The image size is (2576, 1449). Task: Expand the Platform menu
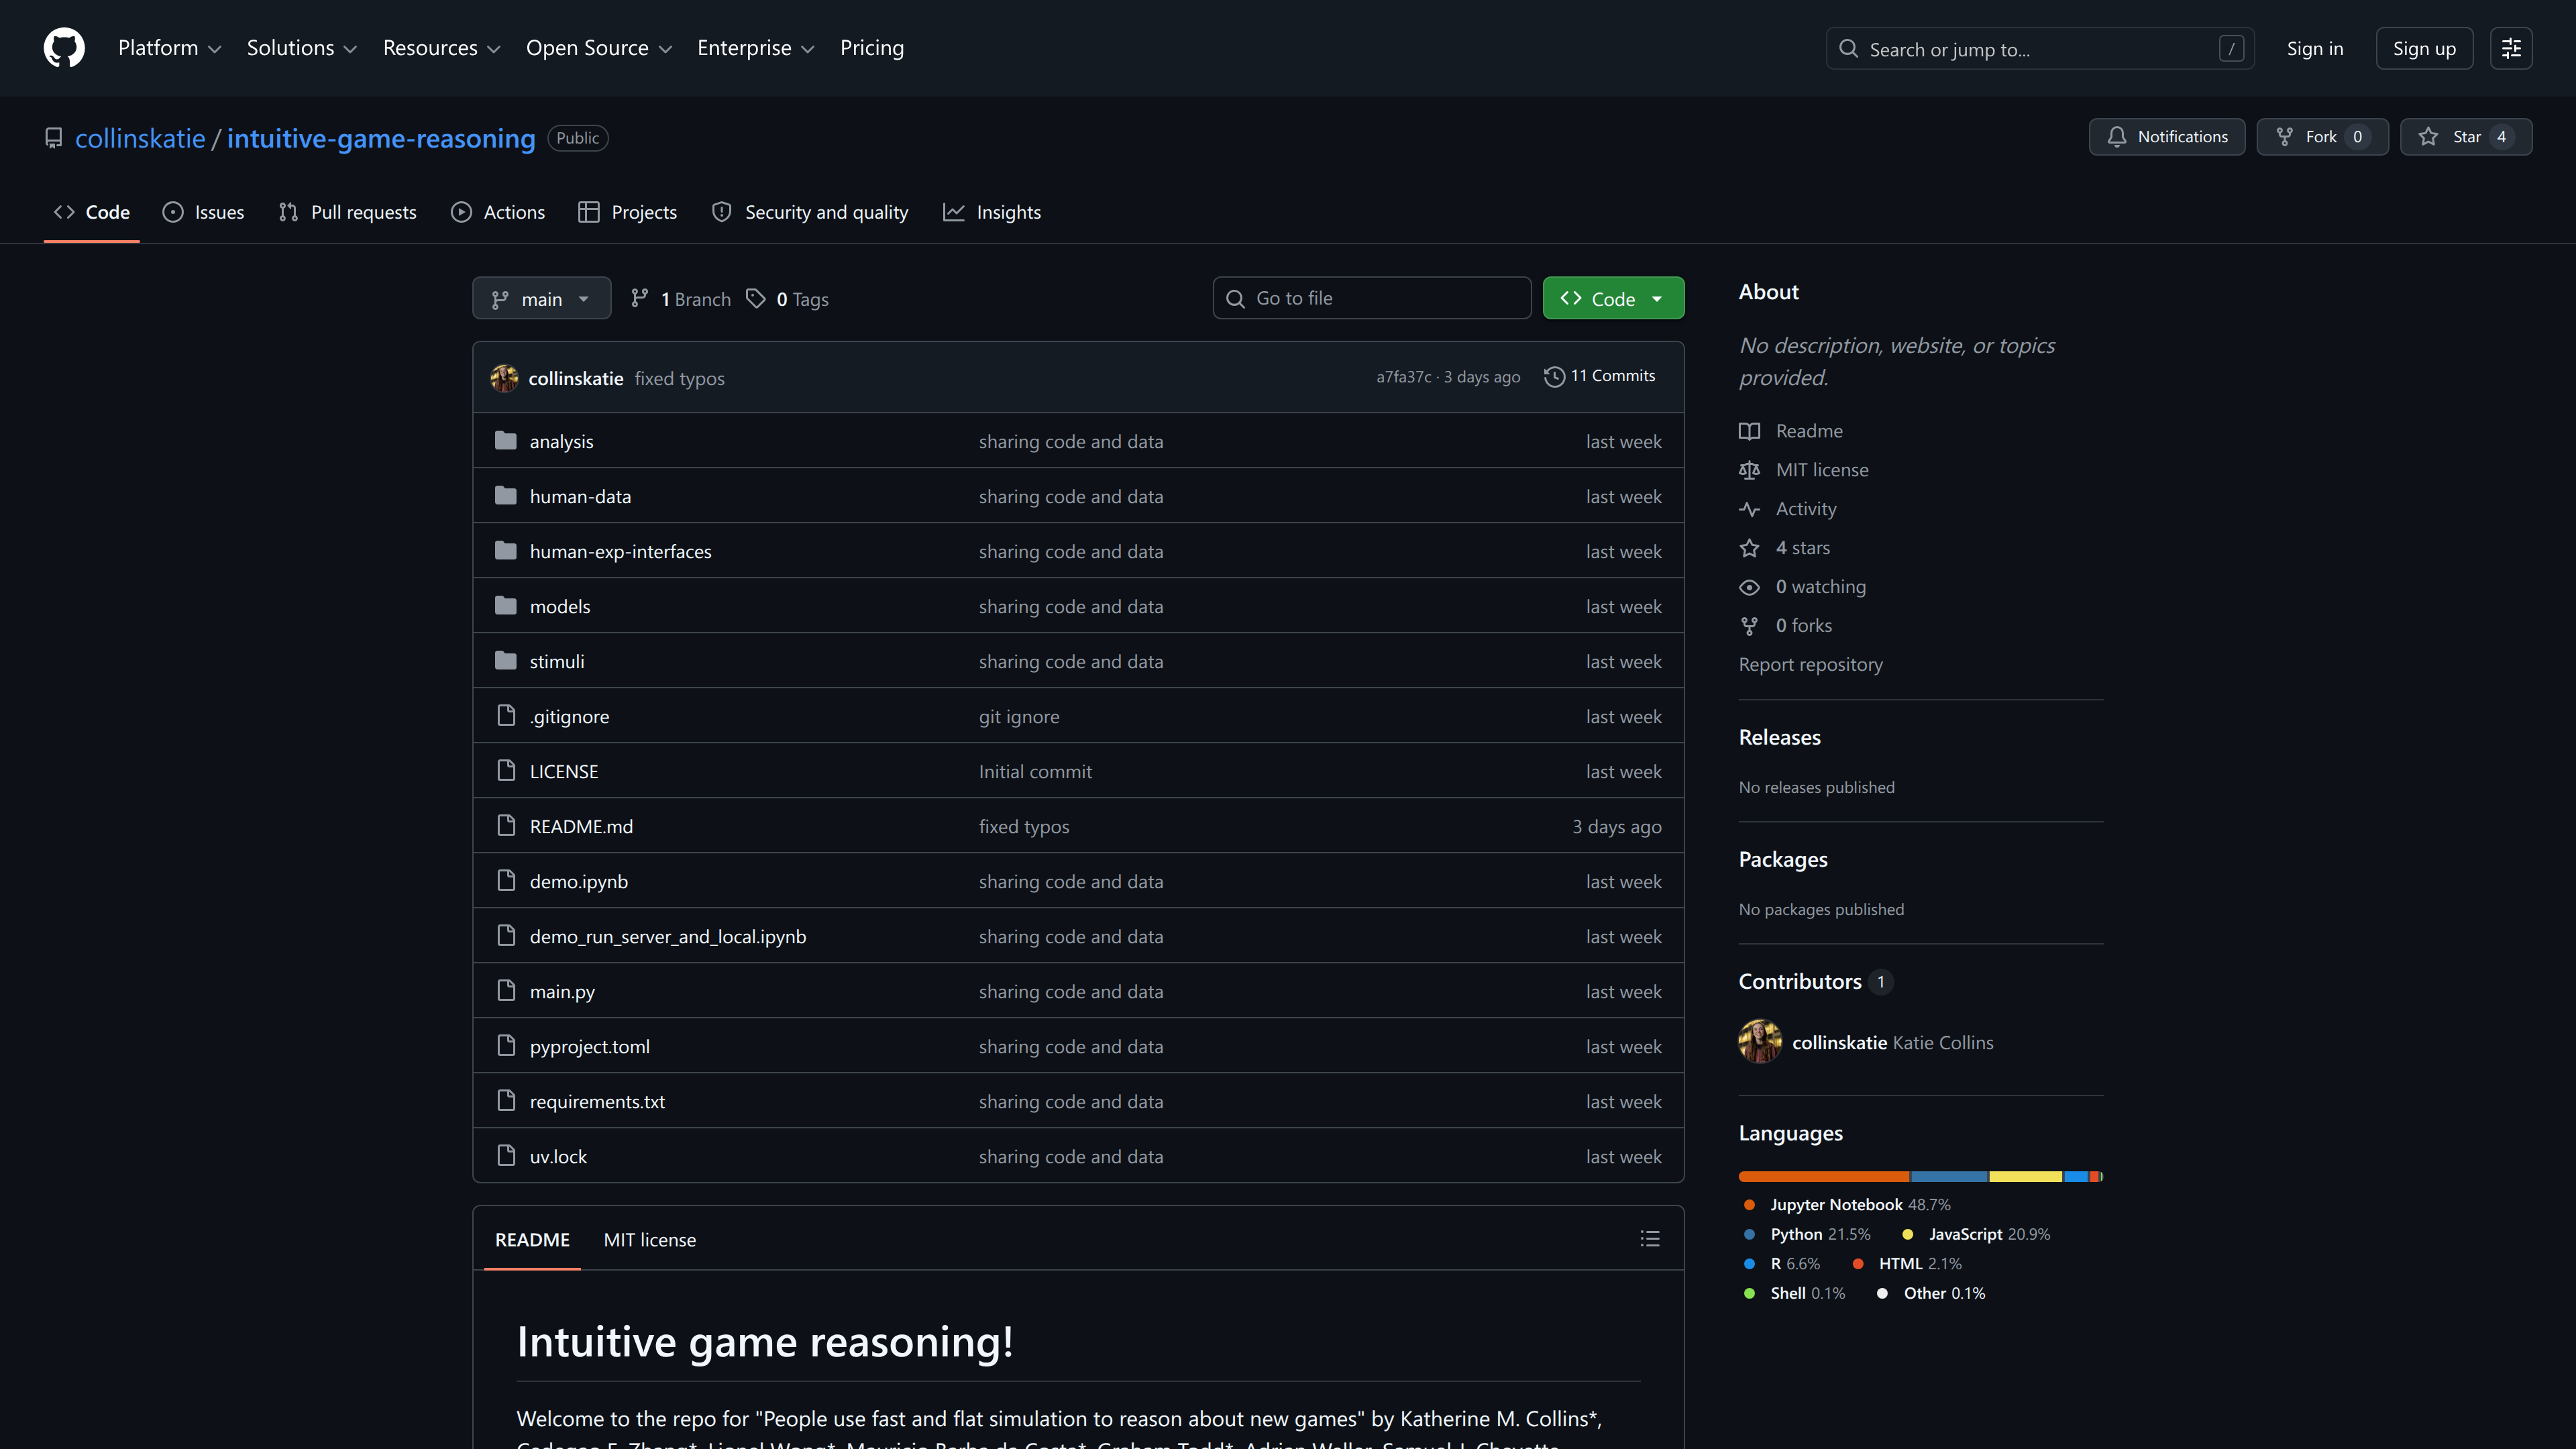(169, 48)
